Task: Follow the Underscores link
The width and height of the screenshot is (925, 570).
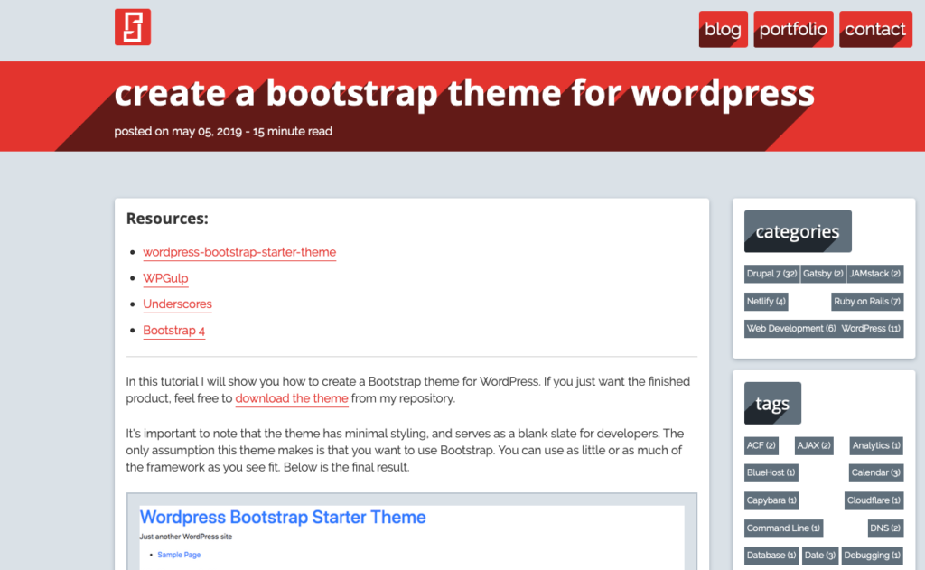Action: 178,304
